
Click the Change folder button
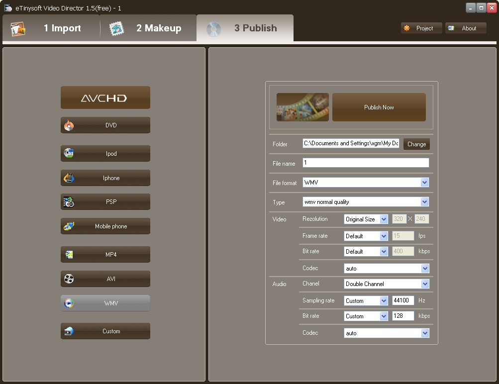click(x=416, y=144)
